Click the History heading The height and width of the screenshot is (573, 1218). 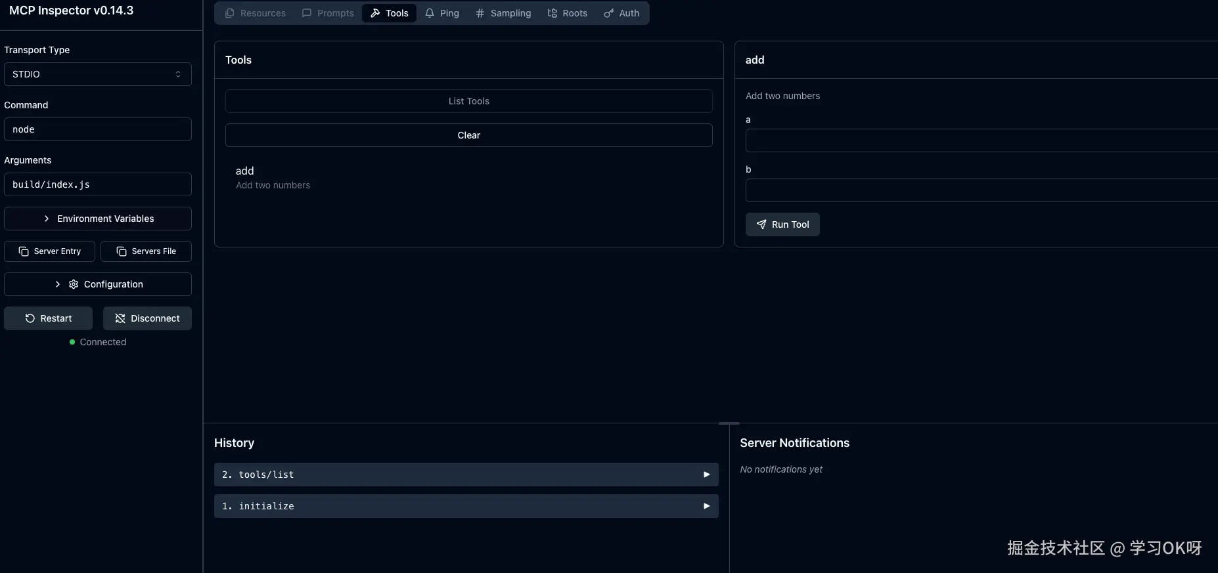(235, 443)
